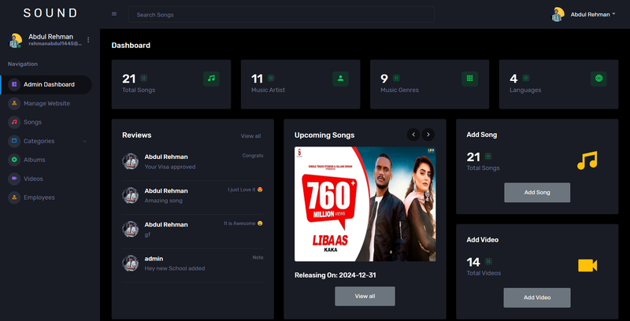This screenshot has height=321, width=630.
Task: Click the Manage Website sidebar icon
Action: [x=14, y=104]
